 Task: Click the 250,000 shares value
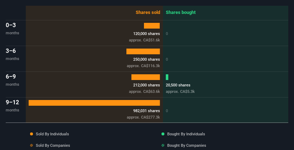click(146, 59)
